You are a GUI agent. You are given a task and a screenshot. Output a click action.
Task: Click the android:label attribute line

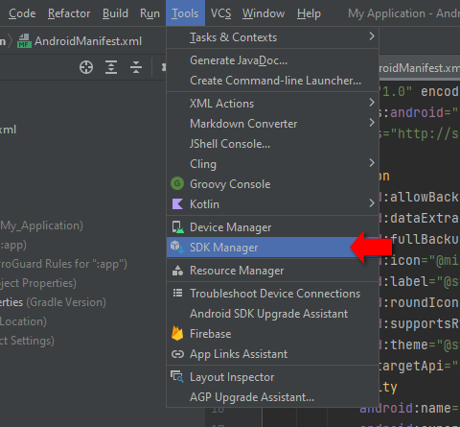(x=420, y=282)
